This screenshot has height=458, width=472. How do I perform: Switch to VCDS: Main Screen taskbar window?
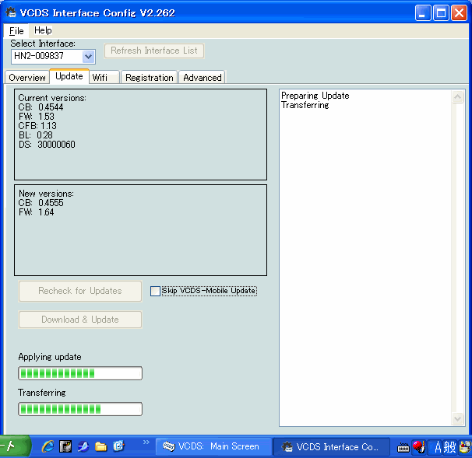click(x=213, y=446)
